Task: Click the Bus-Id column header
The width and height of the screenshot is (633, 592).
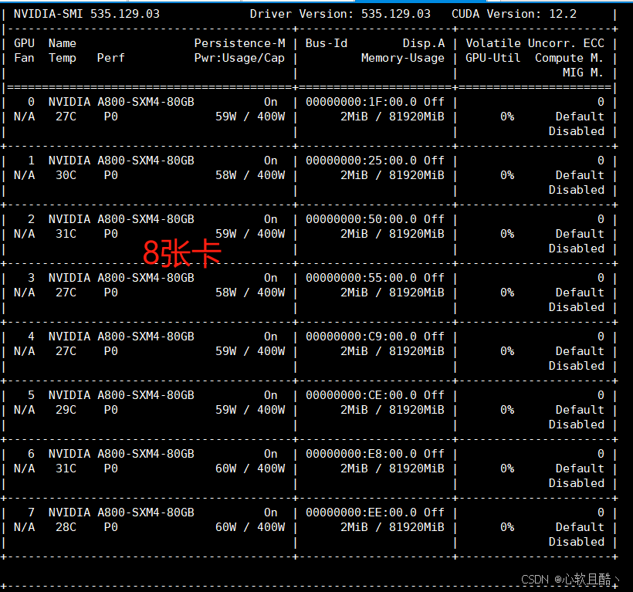Action: tap(327, 43)
